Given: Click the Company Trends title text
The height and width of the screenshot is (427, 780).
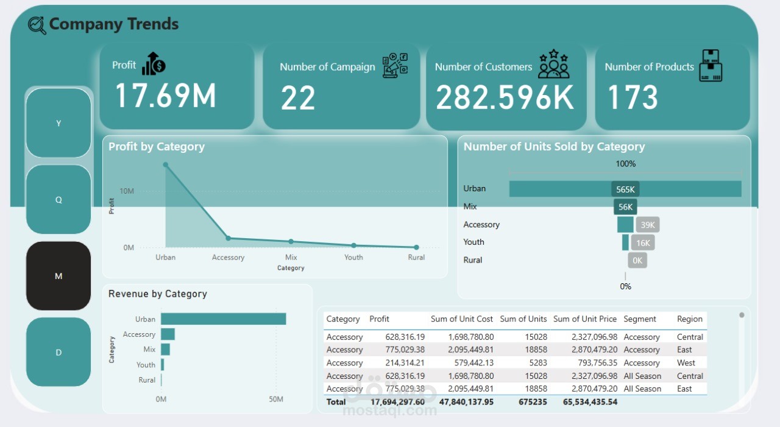Looking at the screenshot, I should [114, 24].
